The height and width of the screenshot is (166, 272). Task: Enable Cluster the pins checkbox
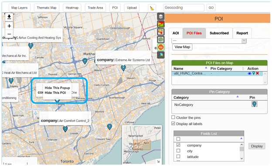point(173,118)
